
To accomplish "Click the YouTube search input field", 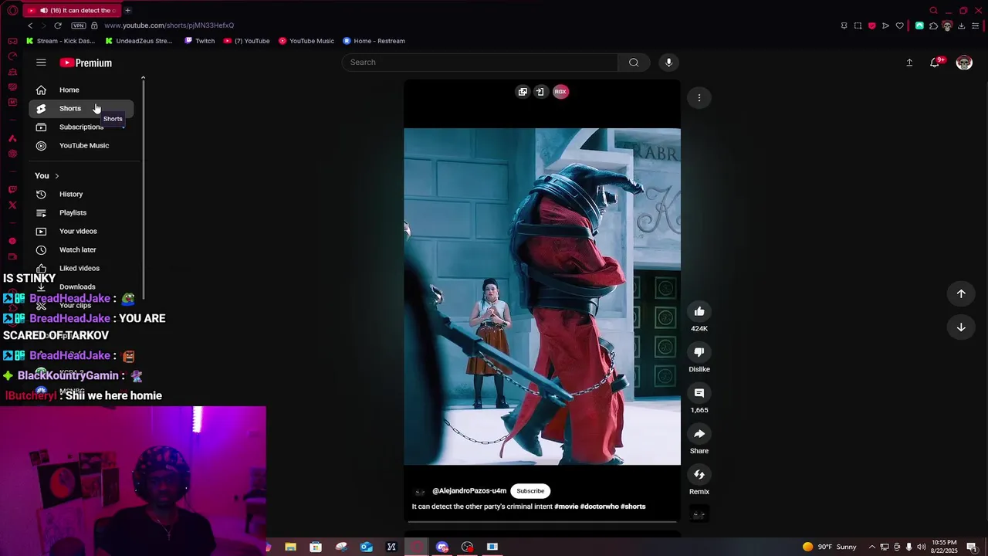I will pos(479,63).
